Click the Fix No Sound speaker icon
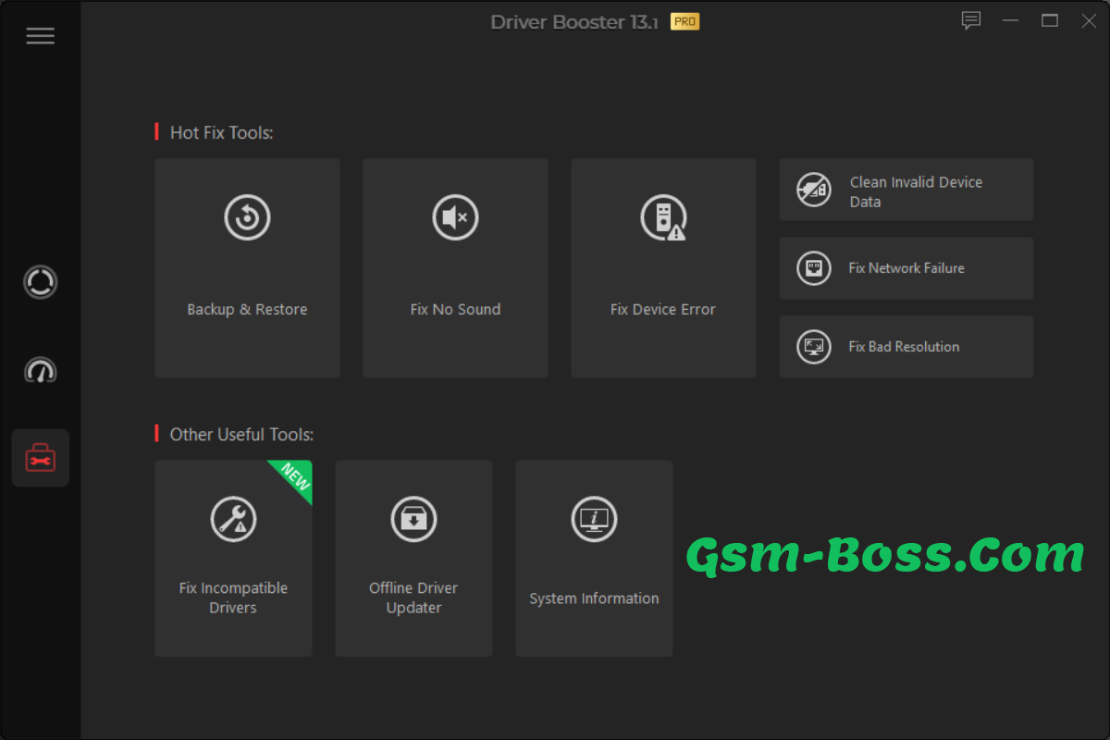The width and height of the screenshot is (1110, 740). [x=455, y=218]
